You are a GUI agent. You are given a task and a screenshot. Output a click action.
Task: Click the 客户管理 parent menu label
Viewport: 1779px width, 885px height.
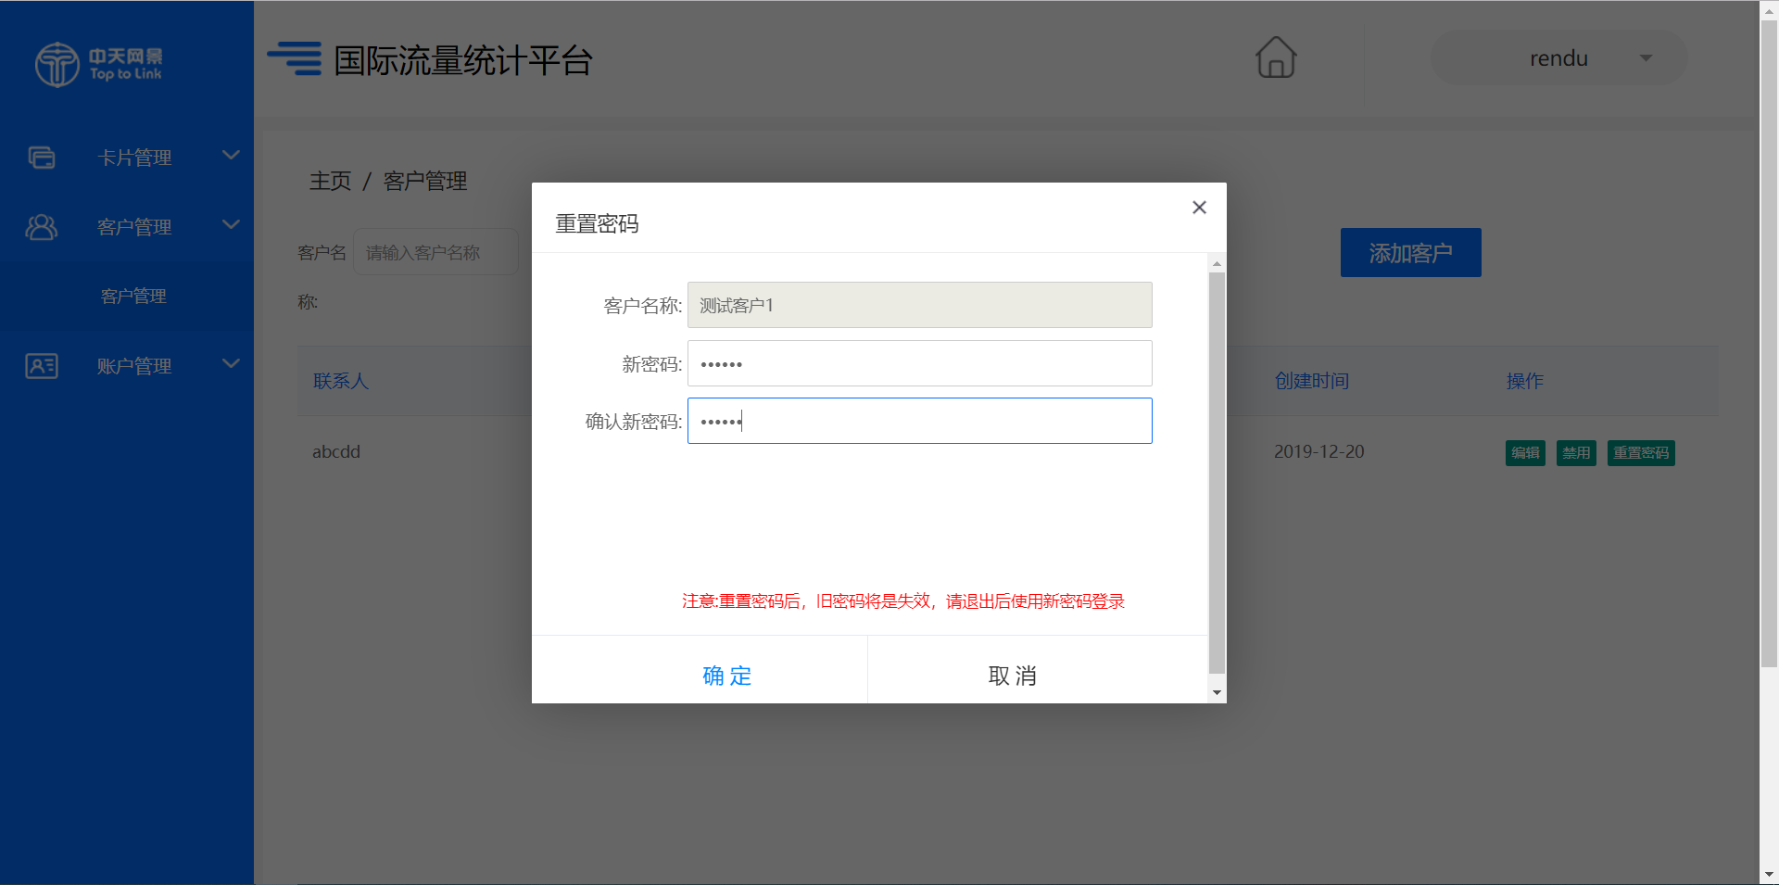tap(134, 227)
